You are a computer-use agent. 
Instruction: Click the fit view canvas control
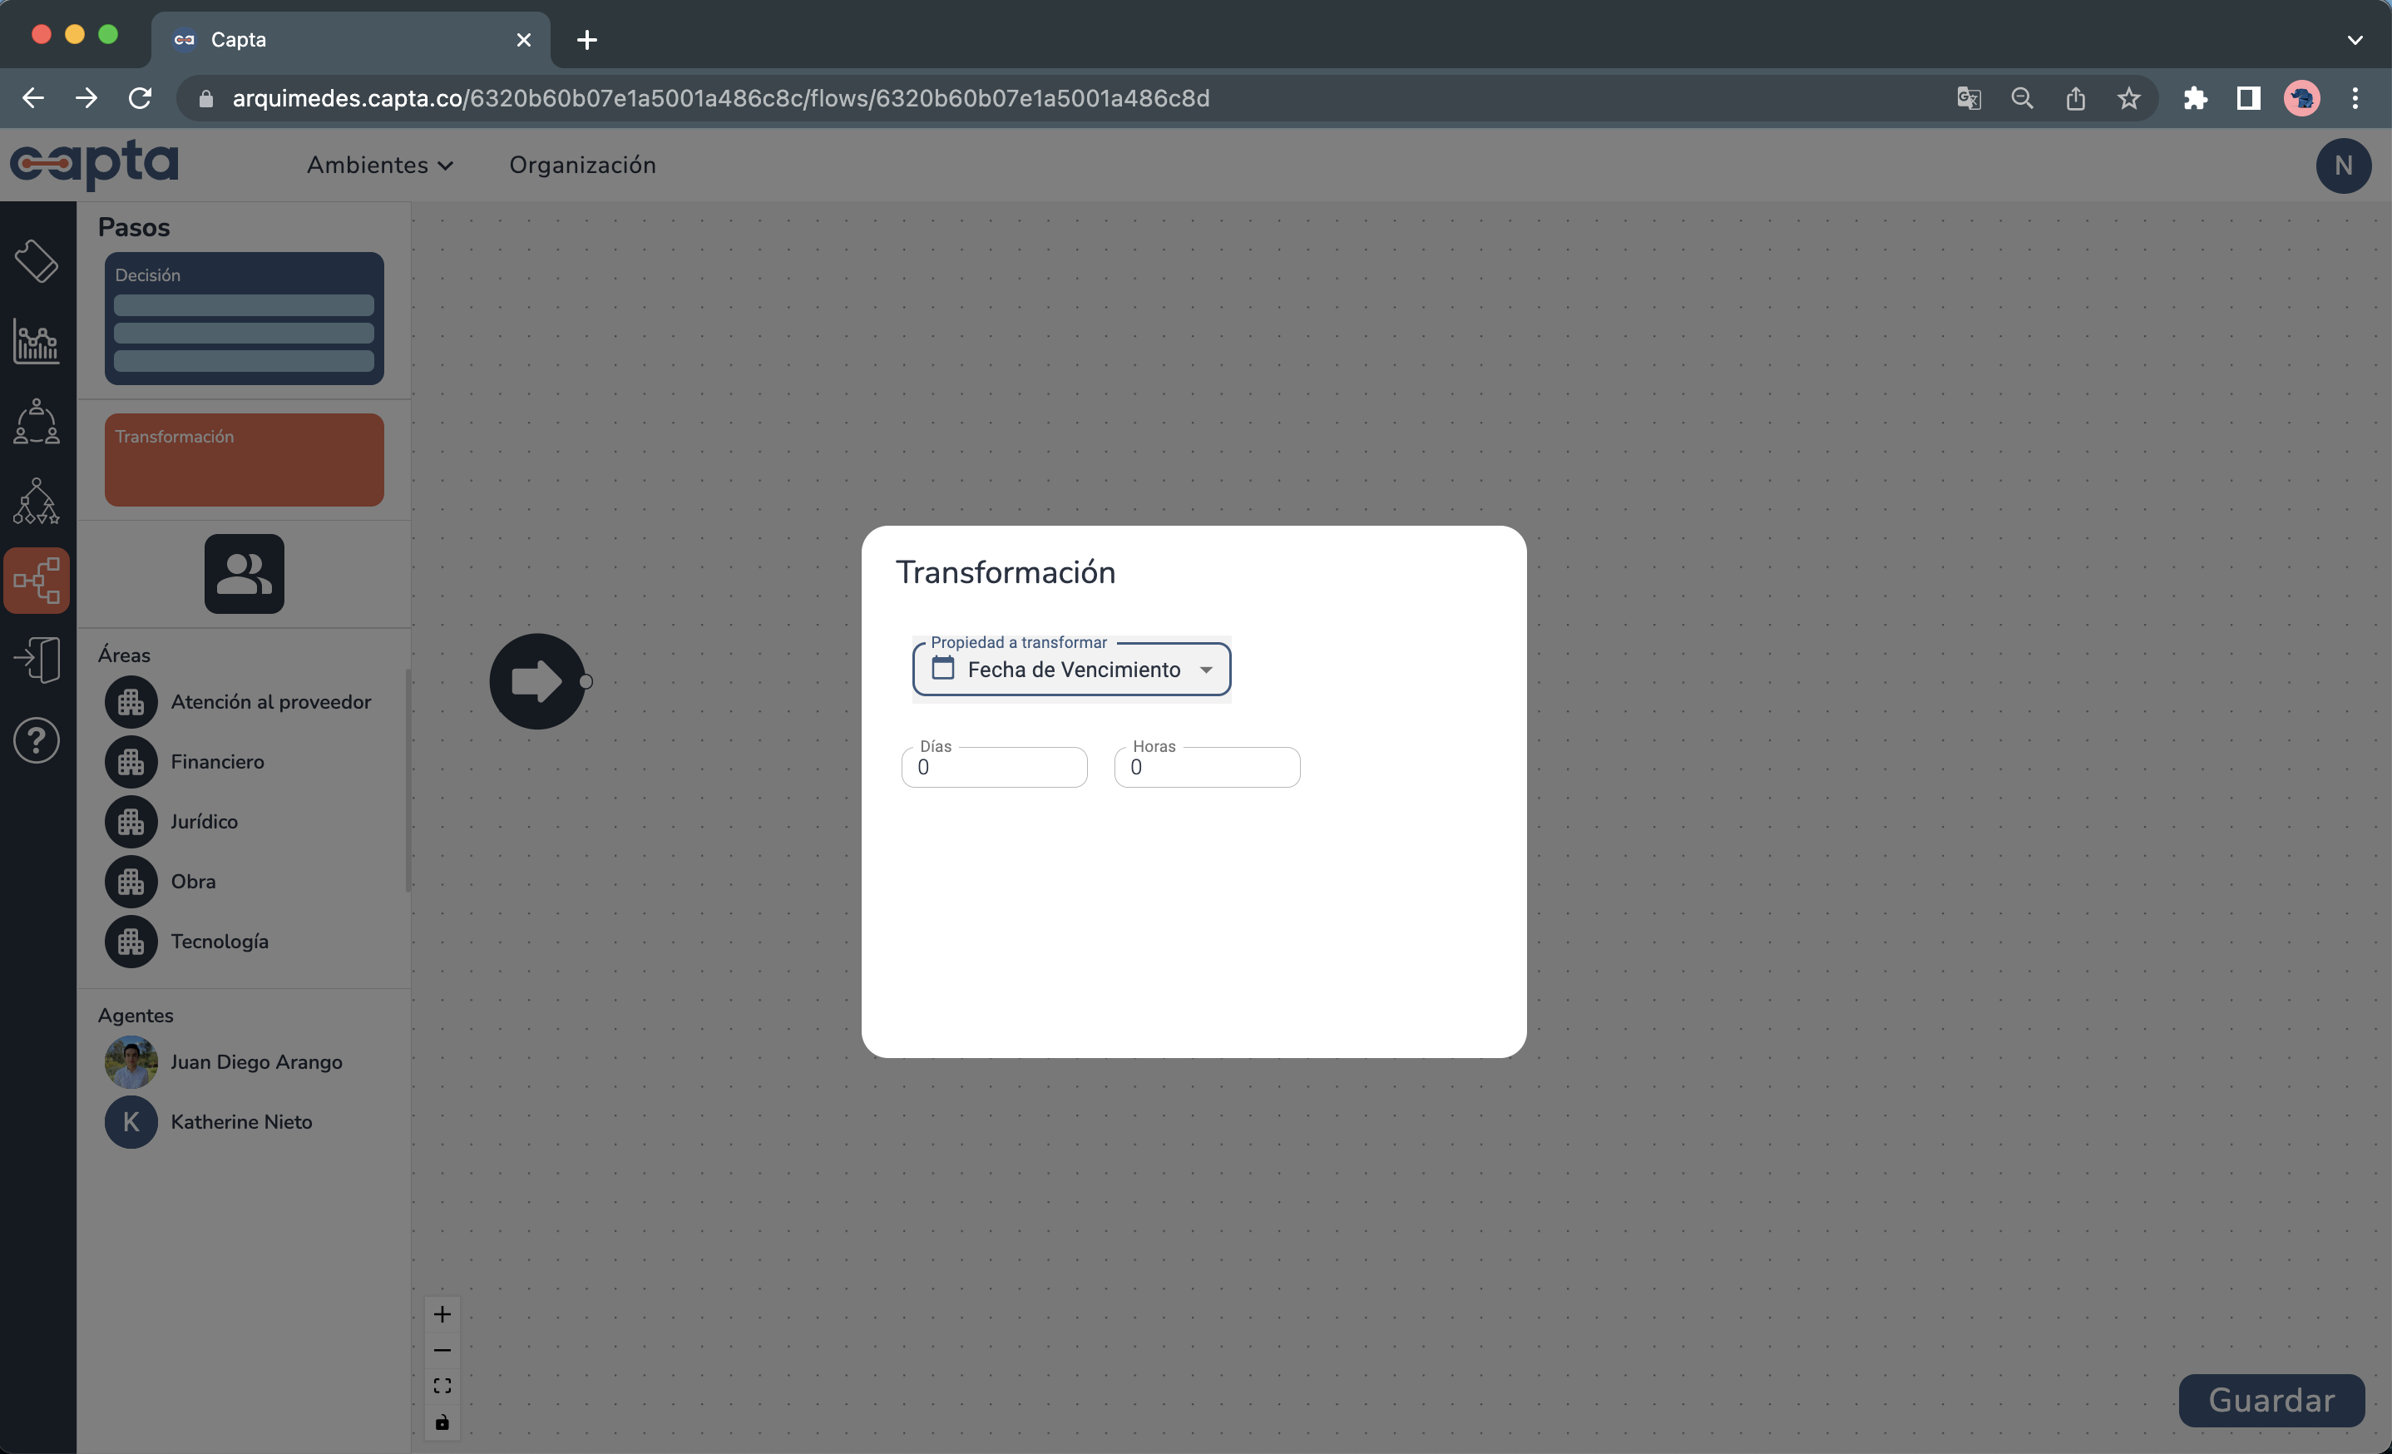pos(442,1386)
